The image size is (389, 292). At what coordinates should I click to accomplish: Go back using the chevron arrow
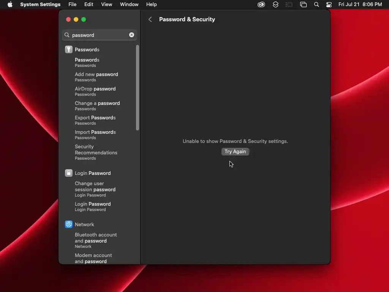tap(150, 19)
